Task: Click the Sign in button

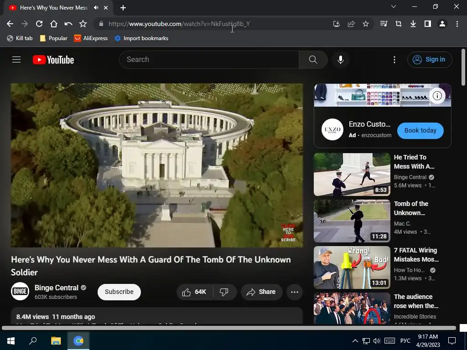Action: [x=430, y=60]
